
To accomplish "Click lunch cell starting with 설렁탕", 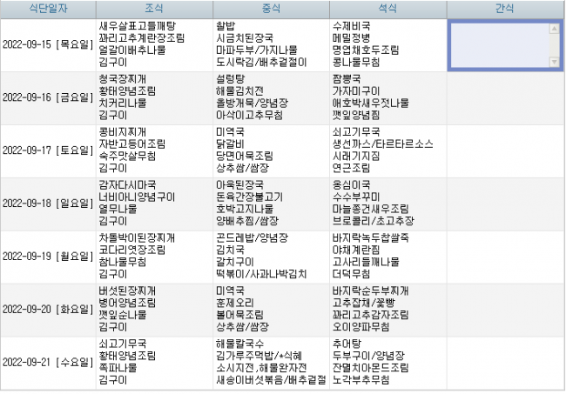I will click(270, 98).
